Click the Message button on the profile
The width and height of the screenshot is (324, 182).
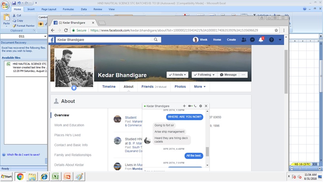click(228, 75)
